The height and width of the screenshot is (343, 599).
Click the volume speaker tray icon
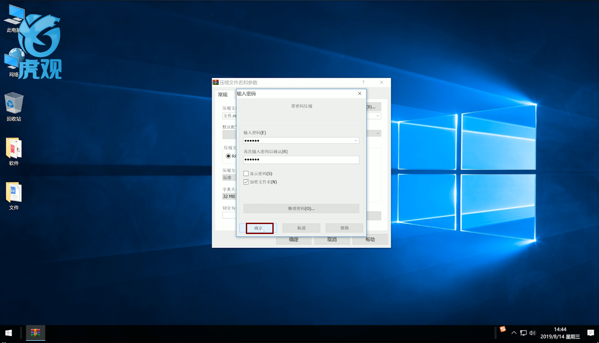(x=533, y=333)
